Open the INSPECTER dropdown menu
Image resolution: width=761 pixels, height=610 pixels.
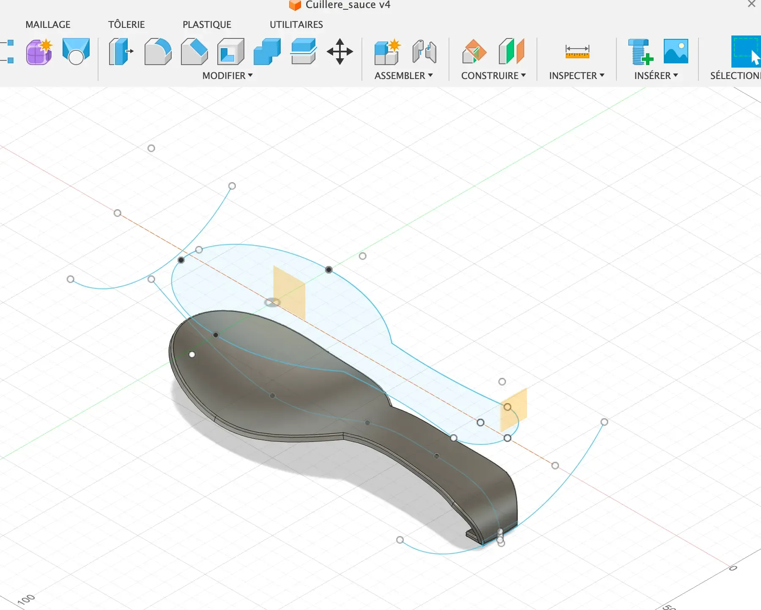pos(577,76)
